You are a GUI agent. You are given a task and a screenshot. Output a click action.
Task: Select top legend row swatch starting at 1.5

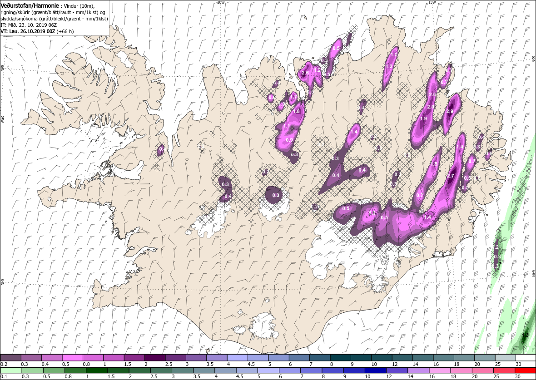(x=134, y=358)
